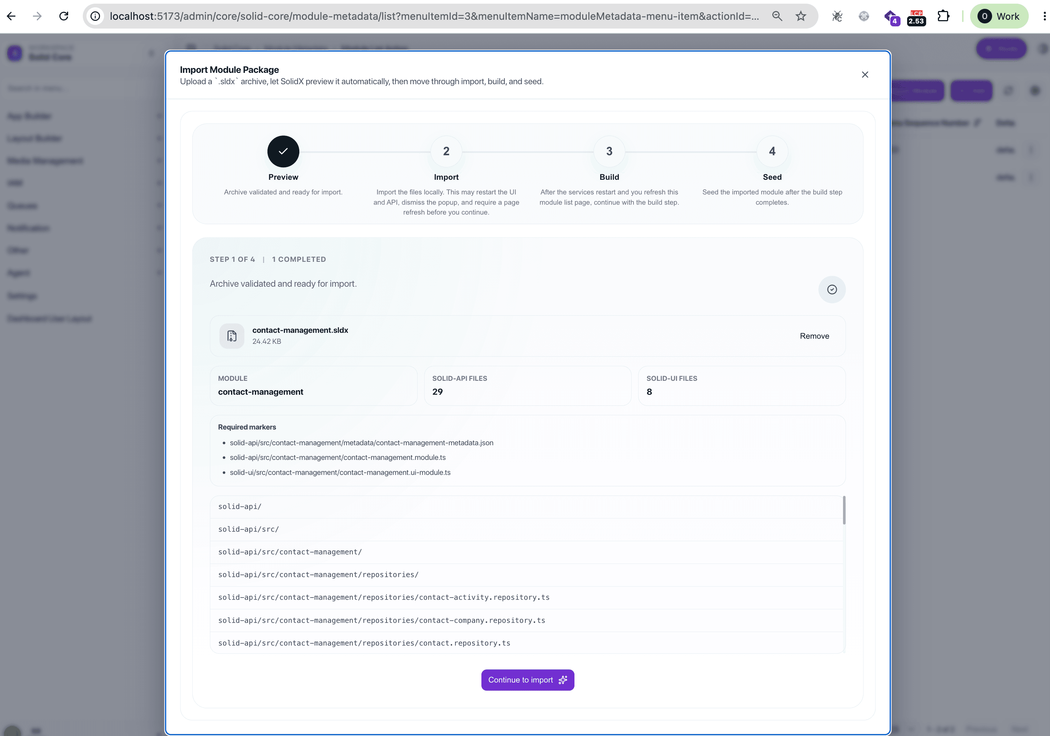This screenshot has height=736, width=1050.
Task: Click the contact-management.sldx file icon
Action: (232, 336)
